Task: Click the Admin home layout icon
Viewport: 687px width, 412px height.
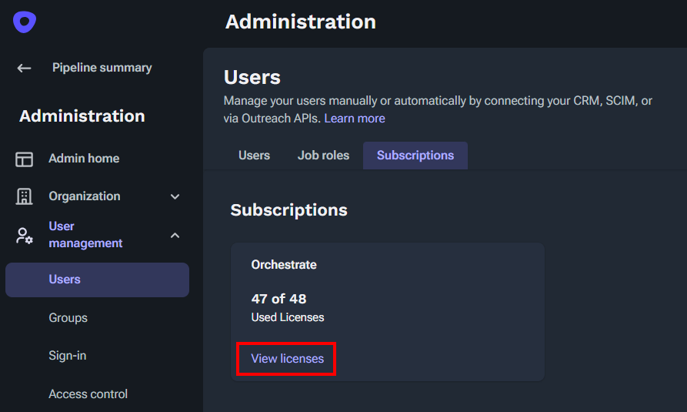Action: pos(24,159)
